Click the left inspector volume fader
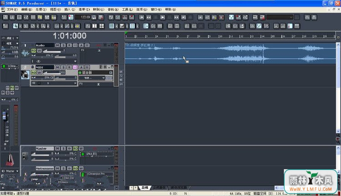 (4, 116)
